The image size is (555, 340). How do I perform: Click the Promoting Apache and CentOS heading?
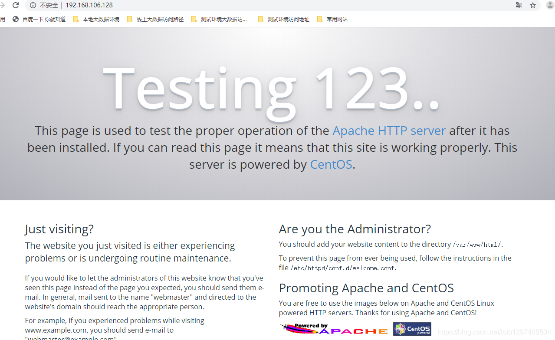coord(366,288)
